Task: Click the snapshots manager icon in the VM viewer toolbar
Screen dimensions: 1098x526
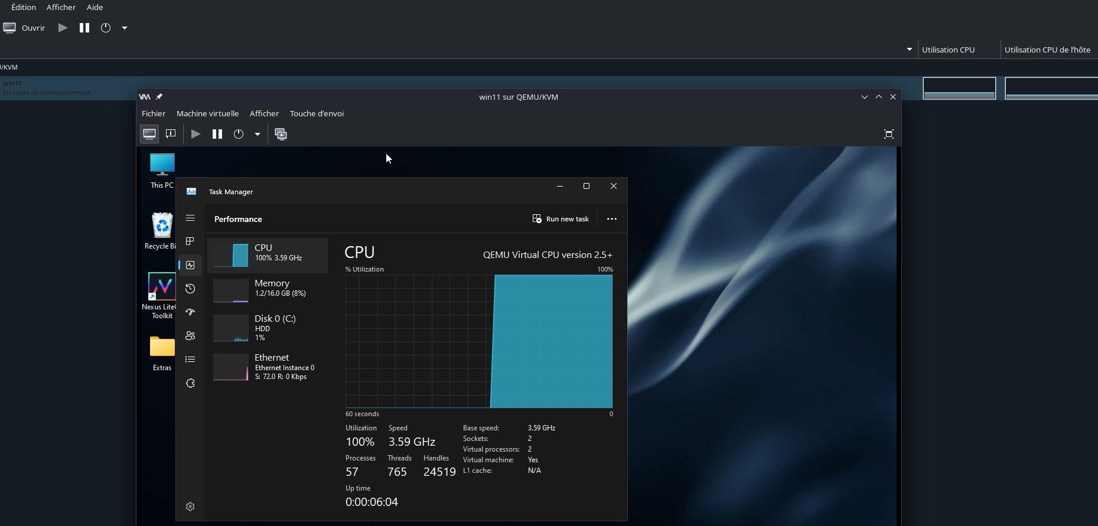Action: click(281, 134)
